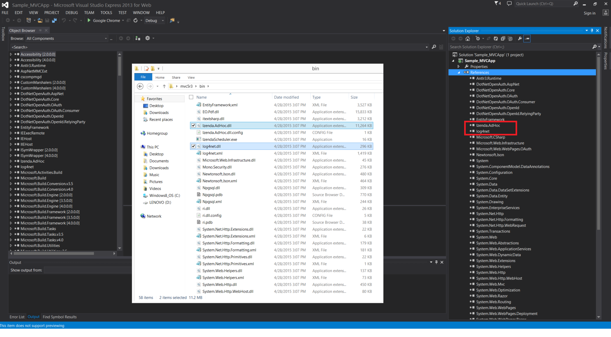
Task: Pin the Solution Explorer panel (auto hide)
Action: click(592, 31)
